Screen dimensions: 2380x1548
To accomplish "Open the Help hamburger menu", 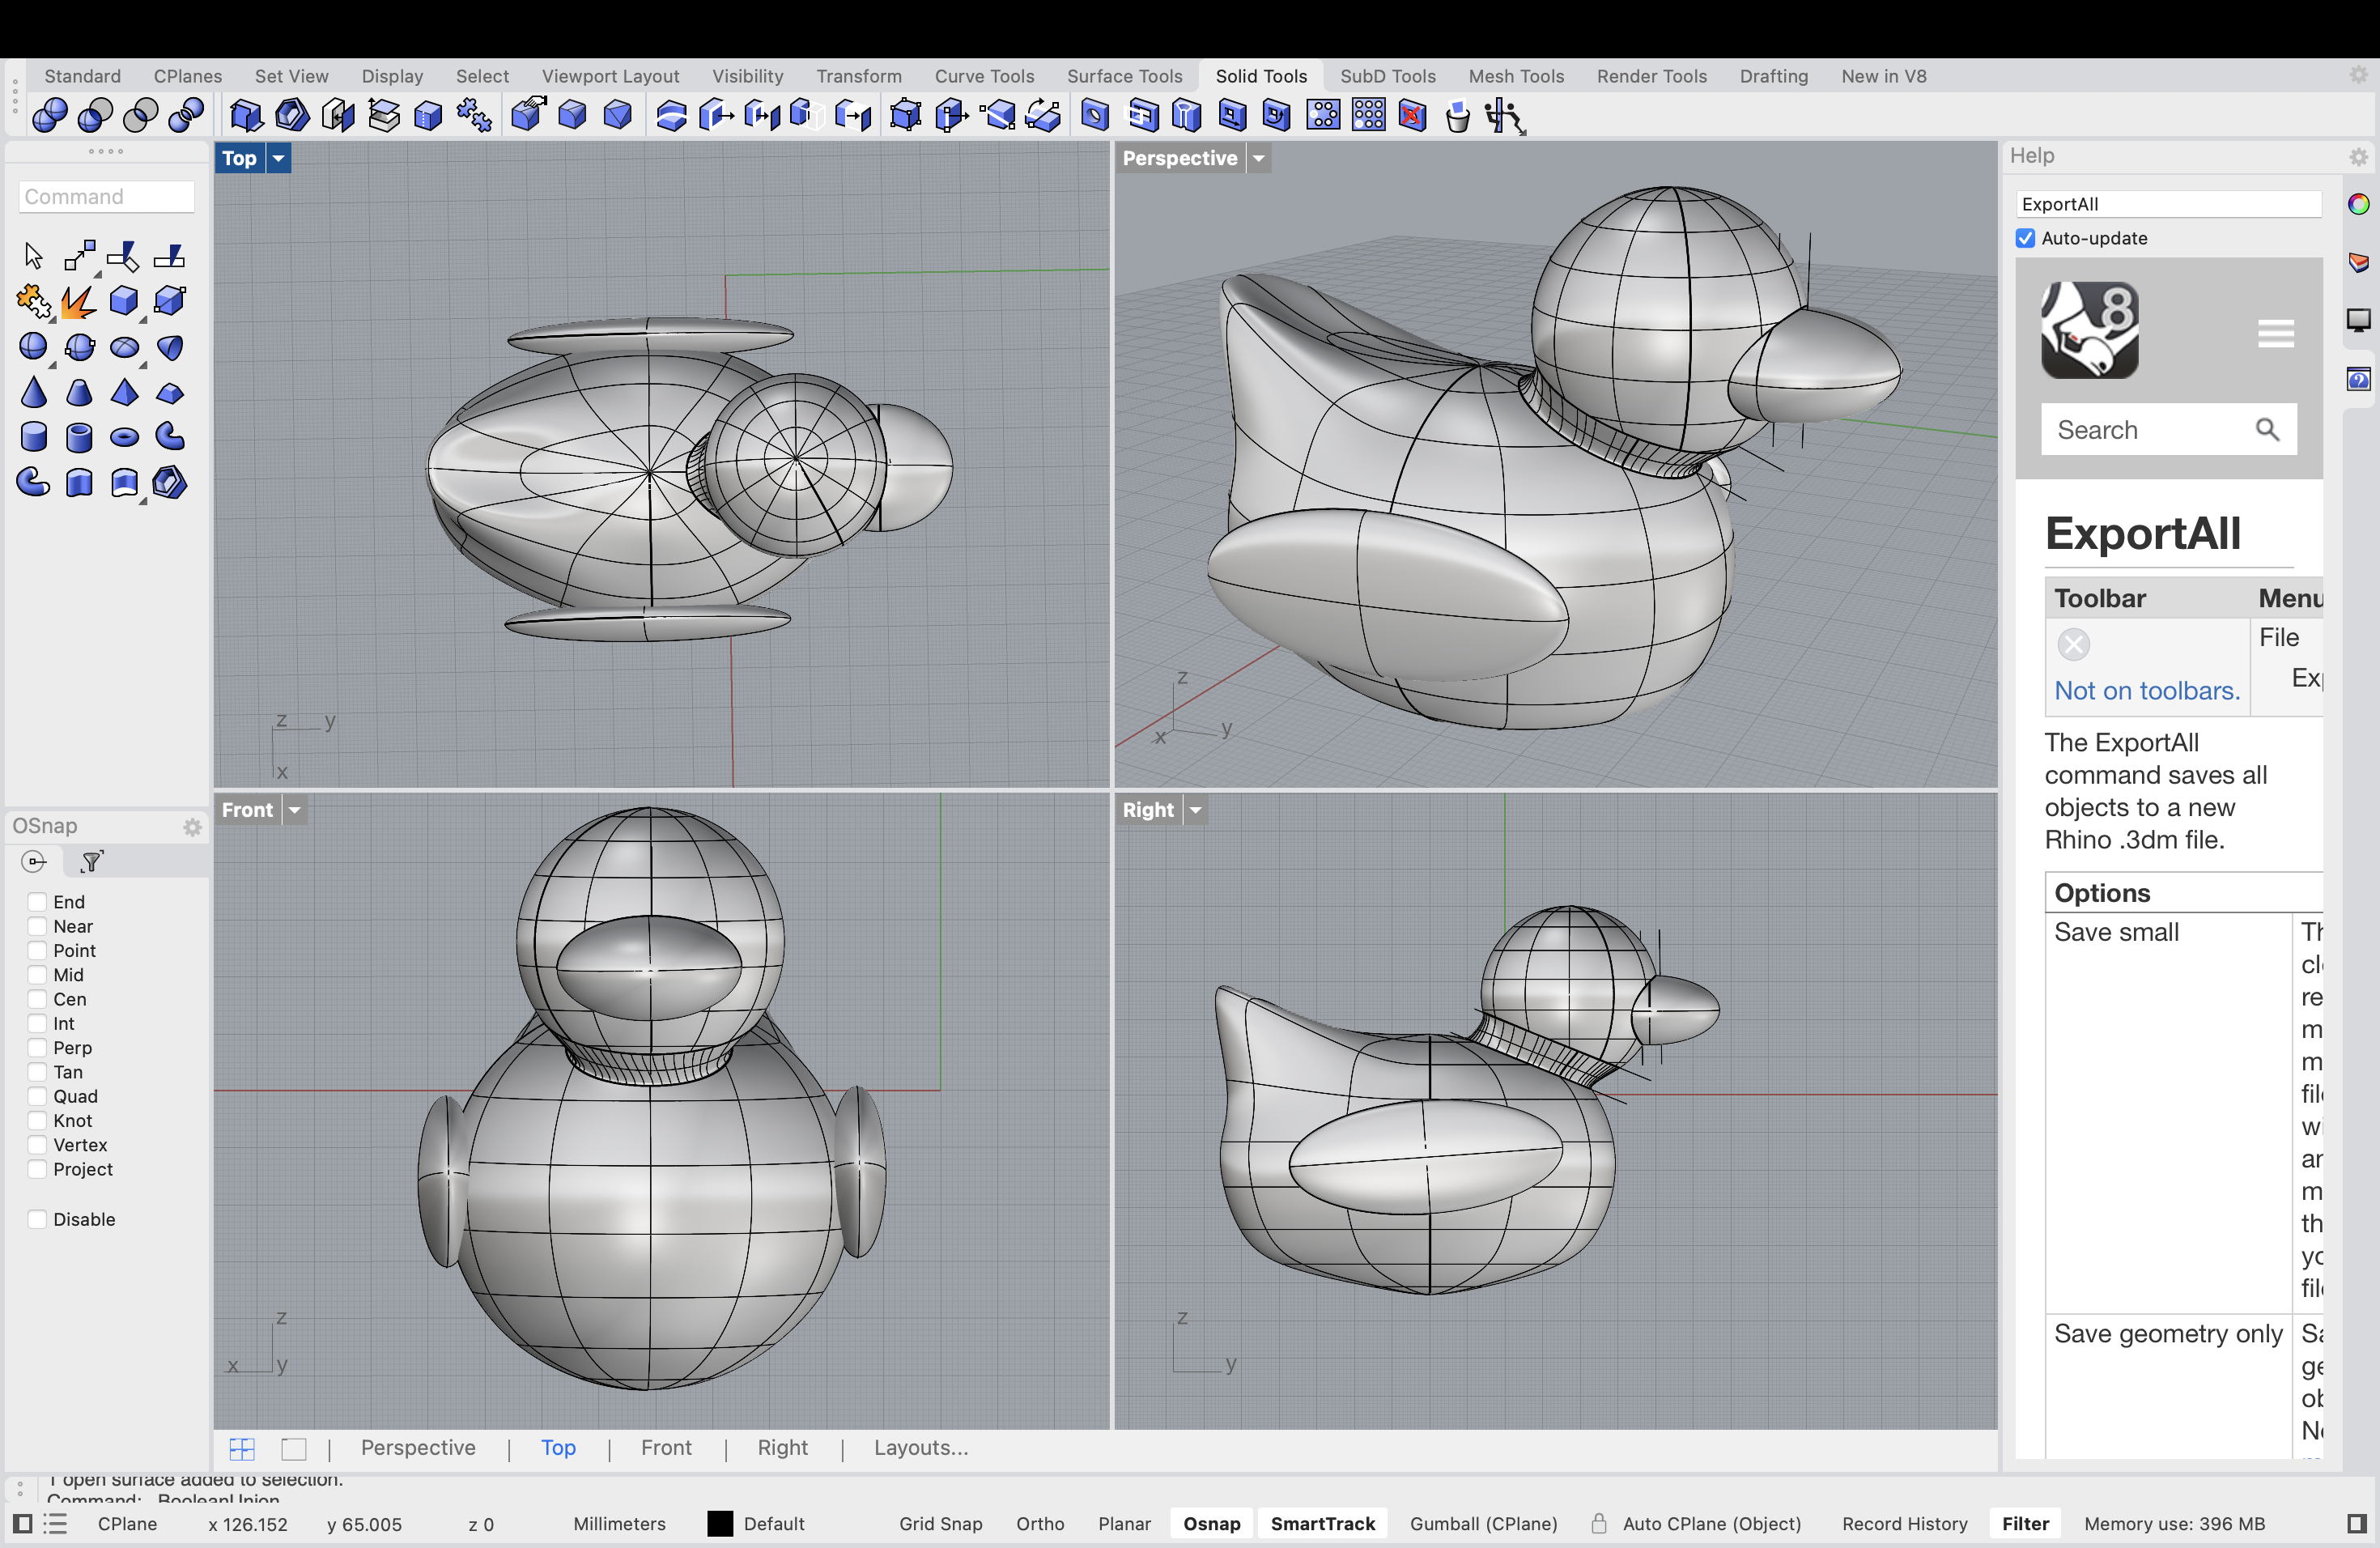I will pos(2275,333).
